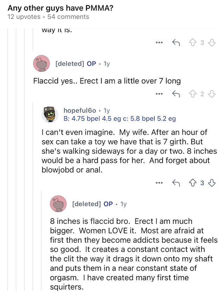
Task: Open the post title "Any other guys have PMMA?"
Action: pyautogui.click(x=60, y=8)
